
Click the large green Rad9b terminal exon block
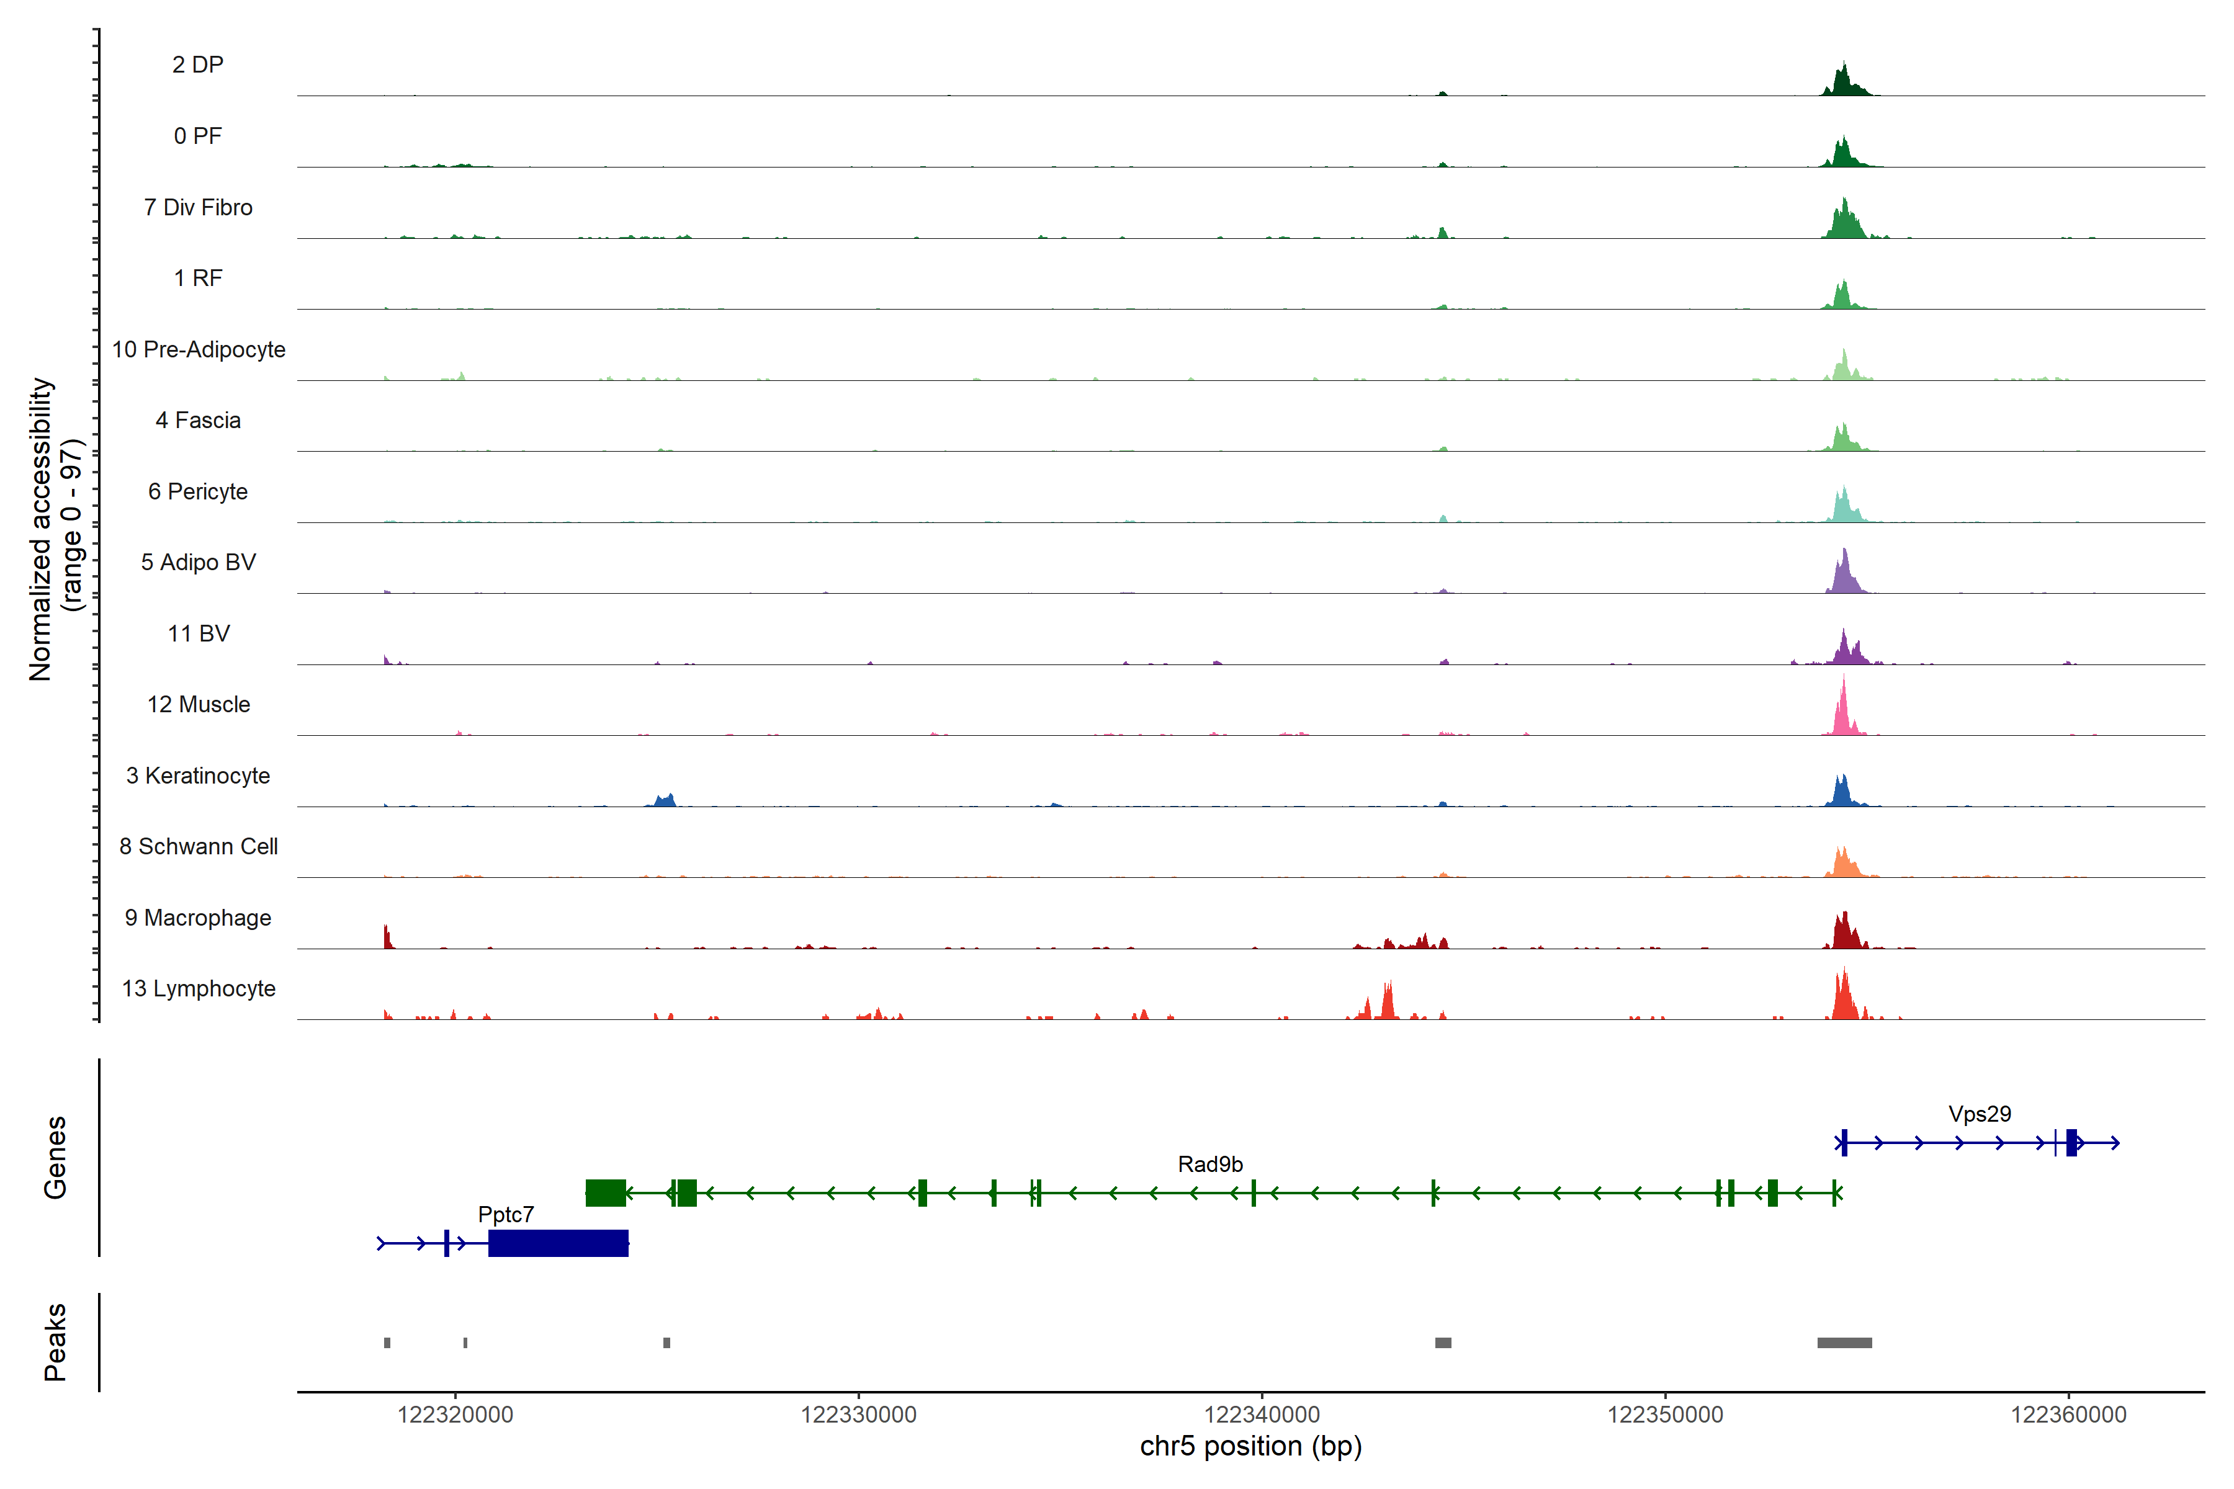tap(605, 1192)
